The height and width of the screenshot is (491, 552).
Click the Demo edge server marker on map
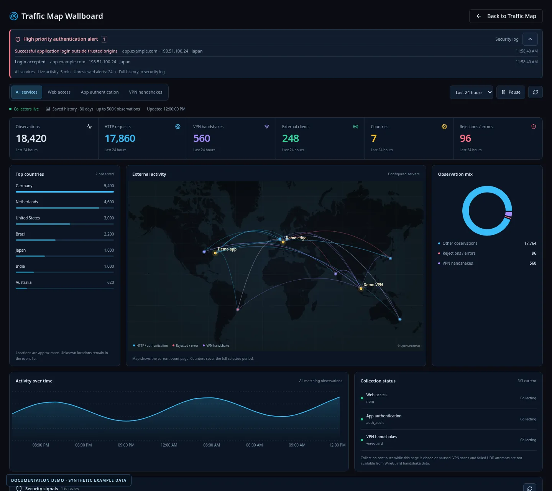(x=283, y=242)
